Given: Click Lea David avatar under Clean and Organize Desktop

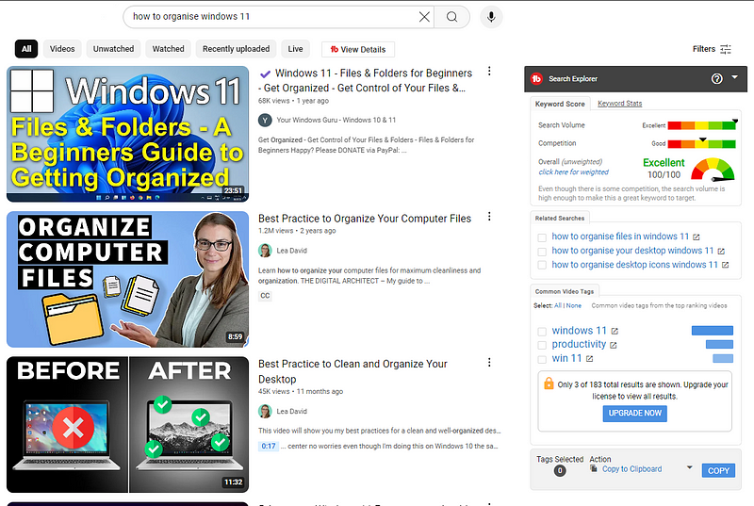Looking at the screenshot, I should coord(265,412).
